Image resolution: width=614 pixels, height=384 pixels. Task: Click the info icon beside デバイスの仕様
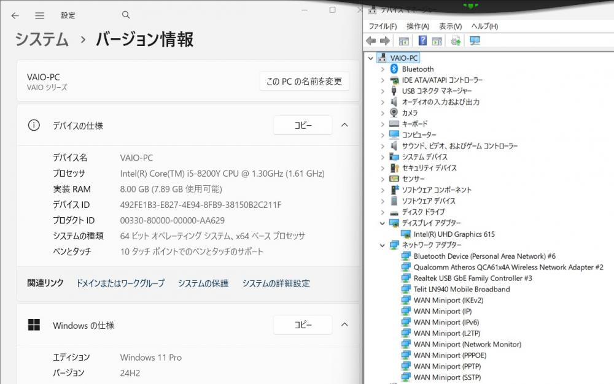[x=34, y=125]
